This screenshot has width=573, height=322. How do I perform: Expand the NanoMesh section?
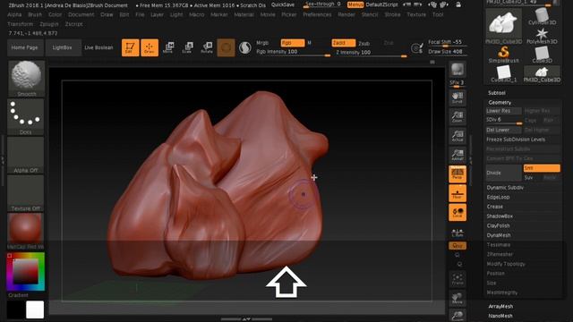500,316
